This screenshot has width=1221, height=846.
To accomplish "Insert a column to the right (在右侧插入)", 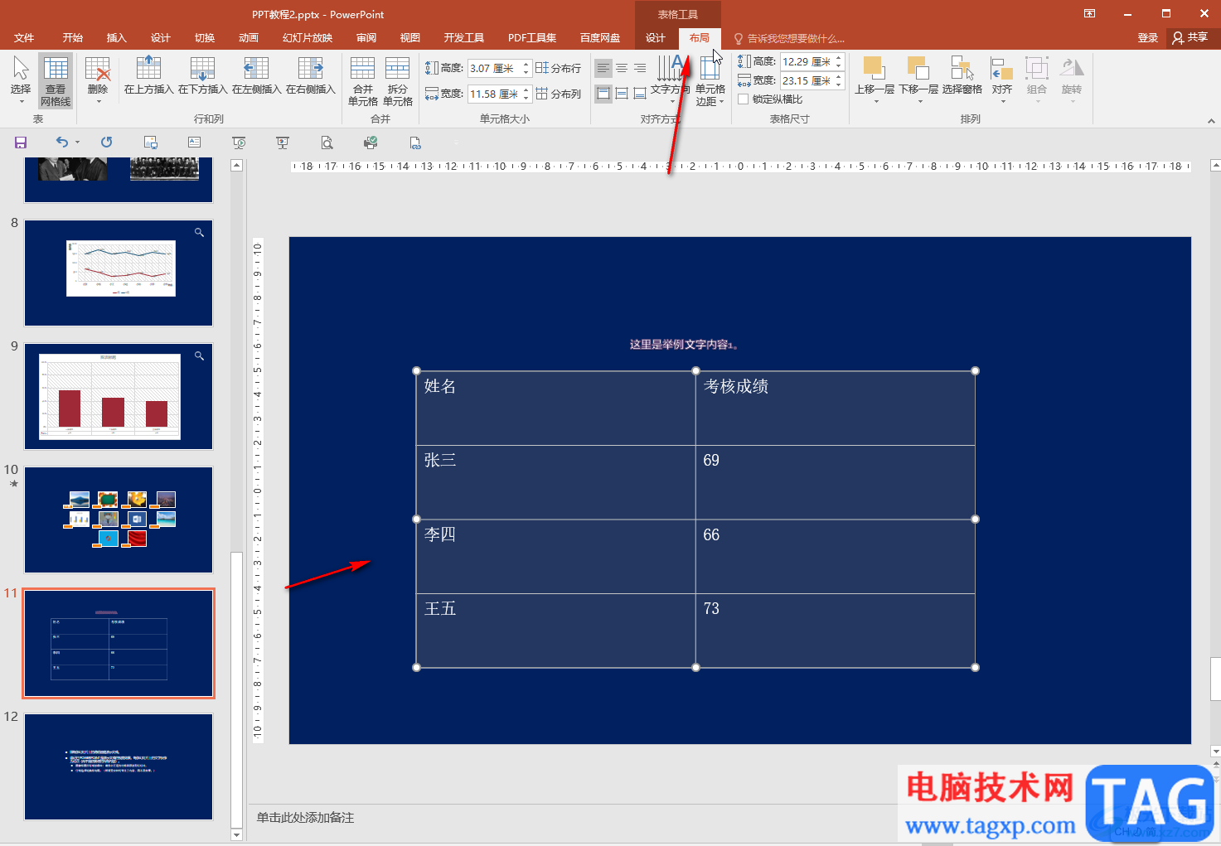I will (x=310, y=75).
